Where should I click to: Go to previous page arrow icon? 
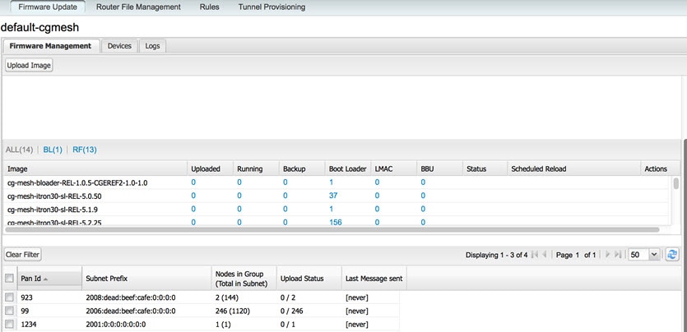tap(545, 255)
